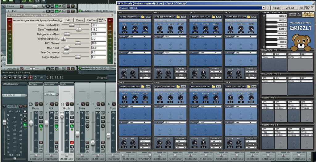The width and height of the screenshot is (316, 162).
Task: Open envelope button on Kick mixer strip
Action: click(x=56, y=122)
